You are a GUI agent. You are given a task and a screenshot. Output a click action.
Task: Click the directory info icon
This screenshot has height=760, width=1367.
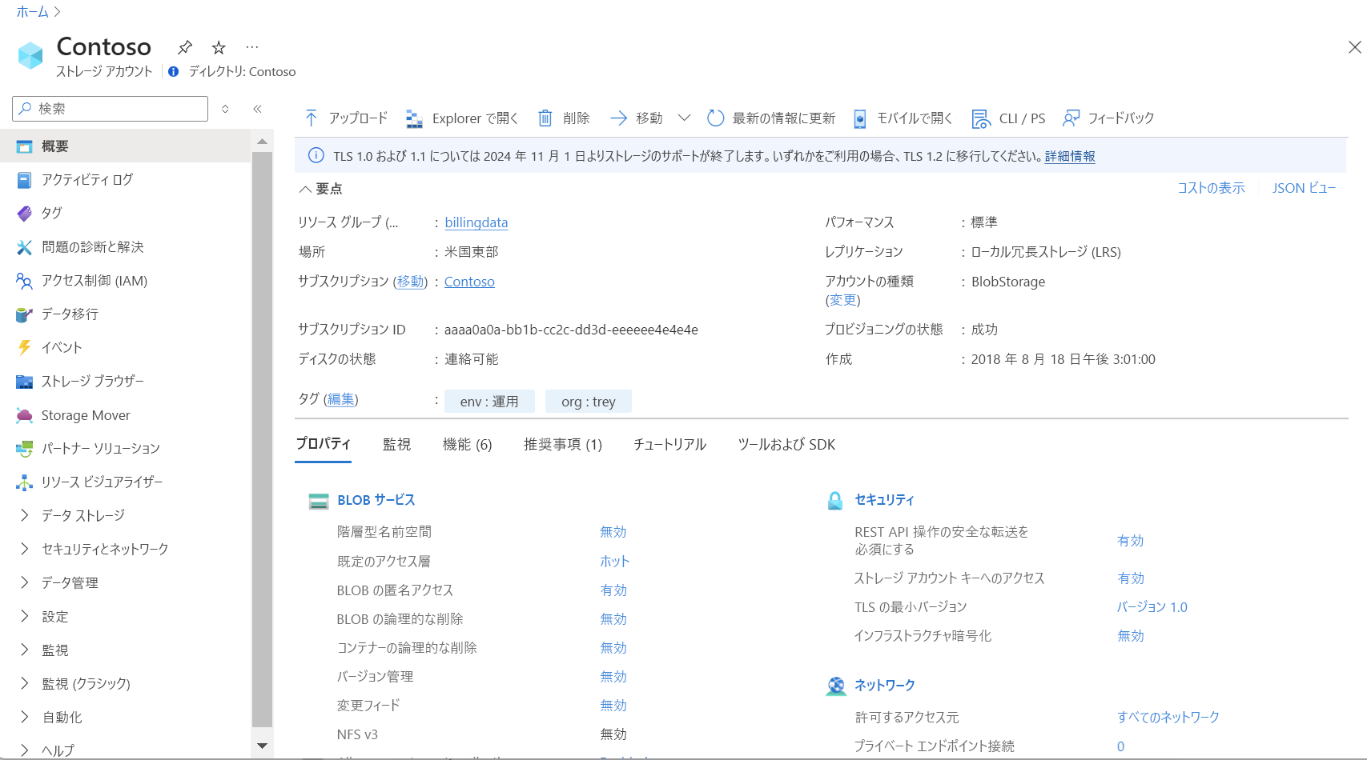(173, 71)
